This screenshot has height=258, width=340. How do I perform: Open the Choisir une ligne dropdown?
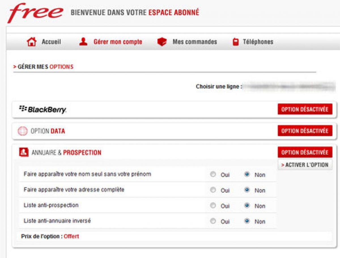[x=290, y=86]
